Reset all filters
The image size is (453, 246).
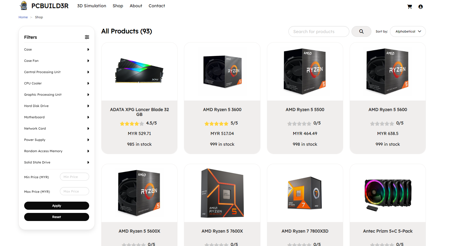click(x=57, y=217)
